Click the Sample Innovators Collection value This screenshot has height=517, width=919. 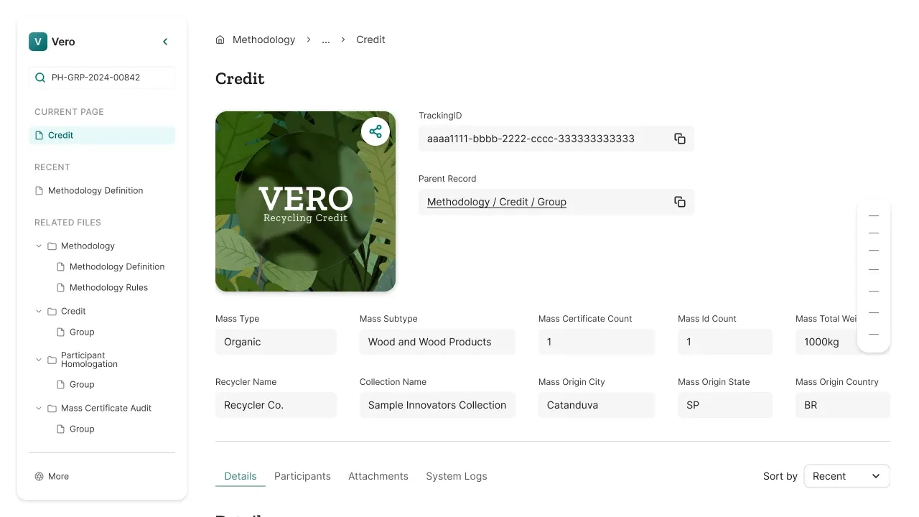(437, 405)
